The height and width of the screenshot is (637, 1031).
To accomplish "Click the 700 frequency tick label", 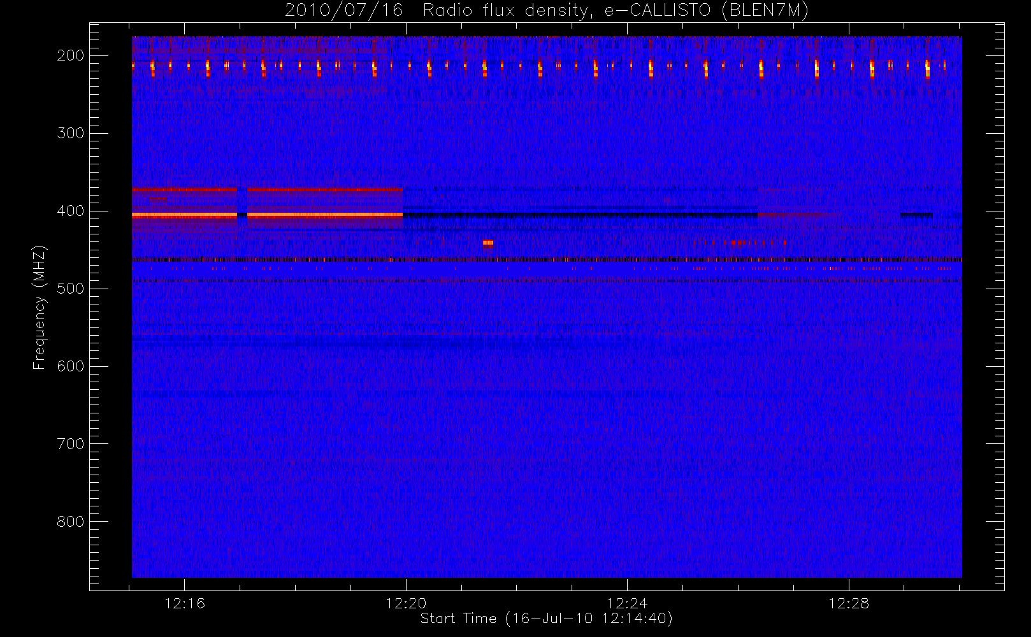I will 71,444.
